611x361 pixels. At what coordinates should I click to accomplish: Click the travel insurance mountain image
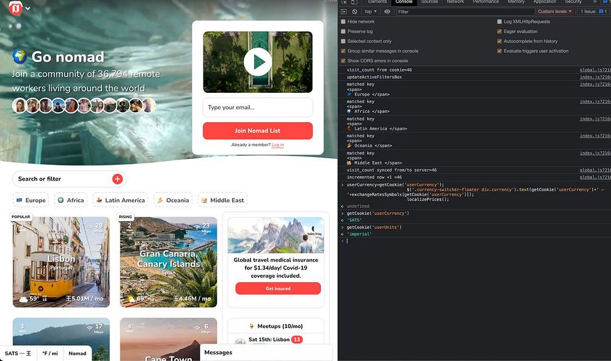pos(276,235)
